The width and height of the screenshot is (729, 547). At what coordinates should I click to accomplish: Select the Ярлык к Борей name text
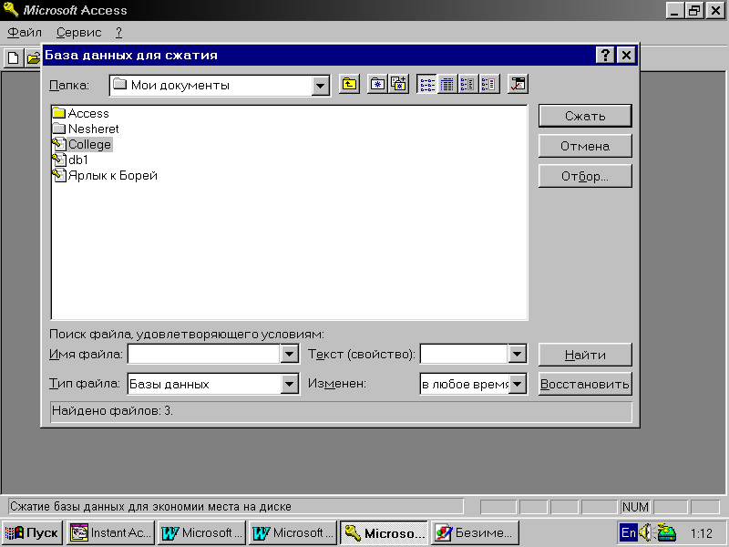coord(113,176)
